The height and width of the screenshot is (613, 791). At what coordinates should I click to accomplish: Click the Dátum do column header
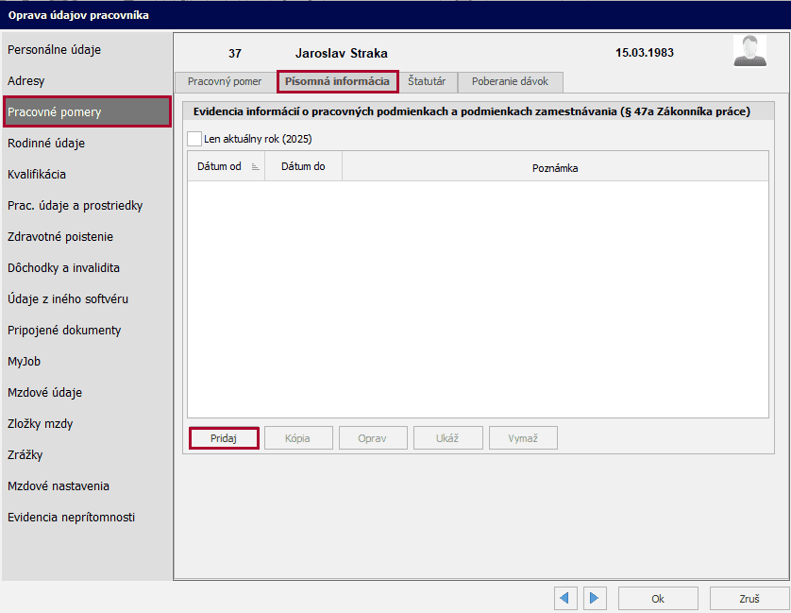303,166
